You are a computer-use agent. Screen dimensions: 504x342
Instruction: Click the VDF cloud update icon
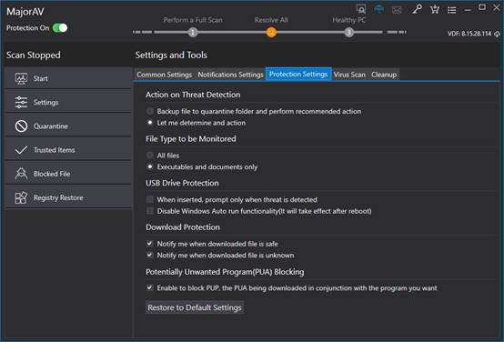pos(497,34)
